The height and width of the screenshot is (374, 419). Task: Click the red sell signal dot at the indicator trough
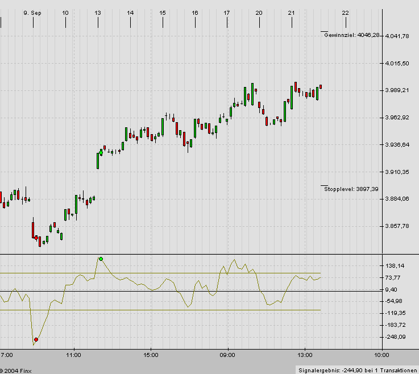pos(37,339)
